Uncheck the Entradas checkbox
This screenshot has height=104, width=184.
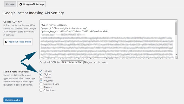tap(41, 71)
